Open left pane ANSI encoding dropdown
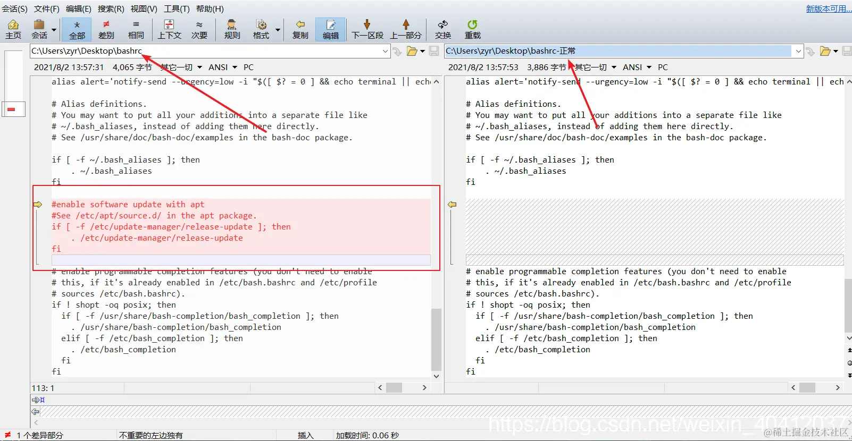Screen dimensions: 852x441 coord(222,67)
